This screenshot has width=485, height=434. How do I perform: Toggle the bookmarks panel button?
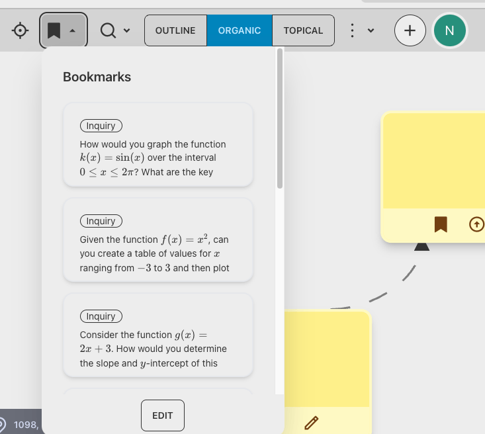click(x=64, y=30)
